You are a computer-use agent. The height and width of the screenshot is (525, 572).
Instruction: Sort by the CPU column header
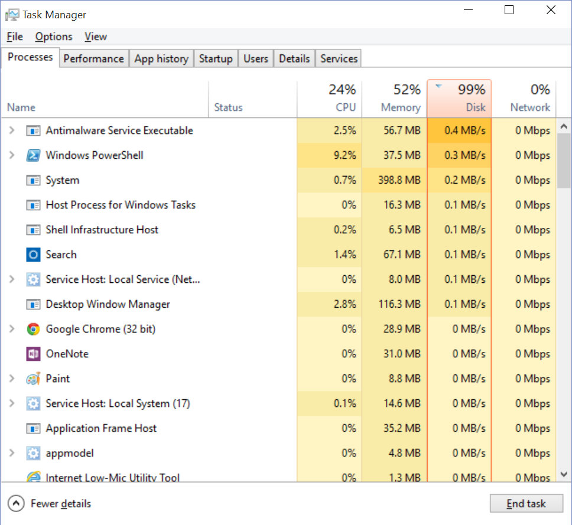click(329, 99)
